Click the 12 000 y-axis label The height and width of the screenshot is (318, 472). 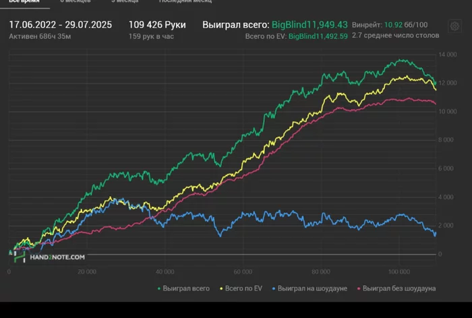(x=447, y=83)
